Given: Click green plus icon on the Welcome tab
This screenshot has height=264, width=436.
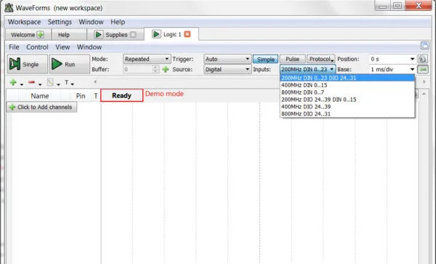Looking at the screenshot, I should click(41, 35).
